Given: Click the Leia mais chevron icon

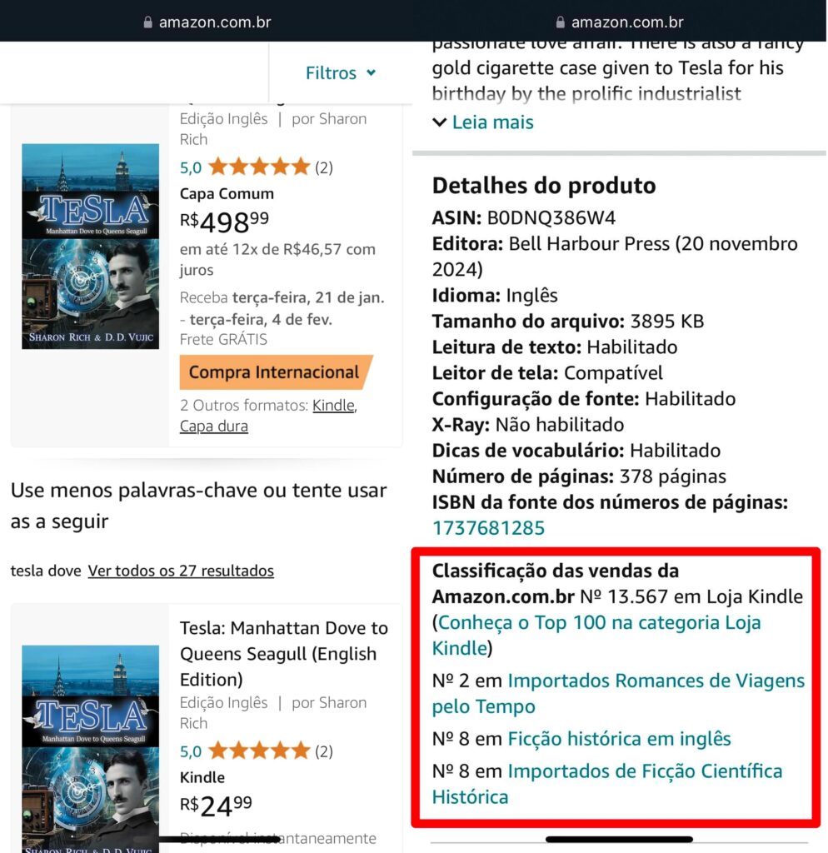Looking at the screenshot, I should 440,122.
